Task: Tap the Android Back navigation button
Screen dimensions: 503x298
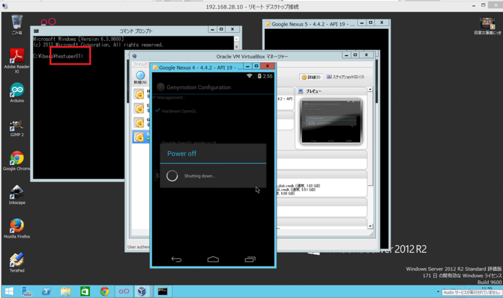Action: 177,259
